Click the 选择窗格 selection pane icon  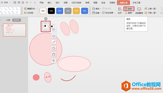139,9
